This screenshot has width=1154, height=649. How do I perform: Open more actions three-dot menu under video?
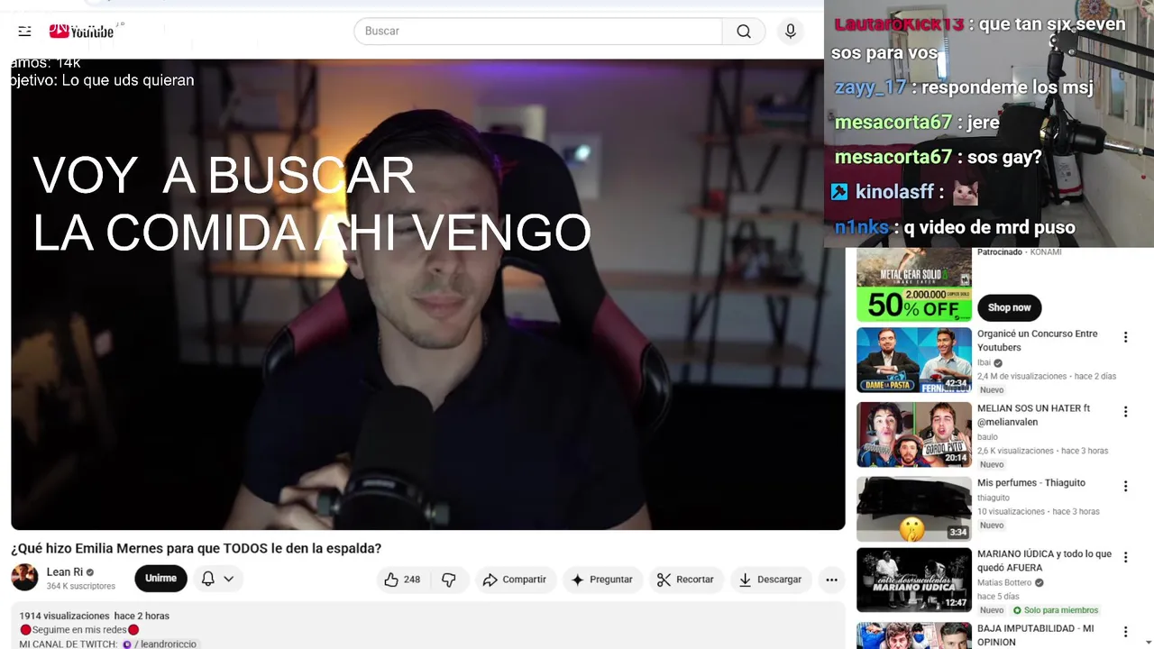(x=831, y=580)
